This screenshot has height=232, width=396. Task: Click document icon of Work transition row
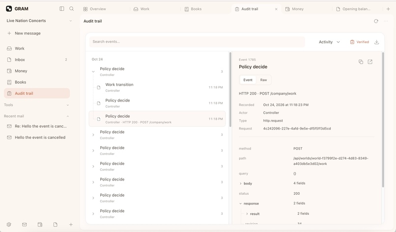pyautogui.click(x=99, y=87)
